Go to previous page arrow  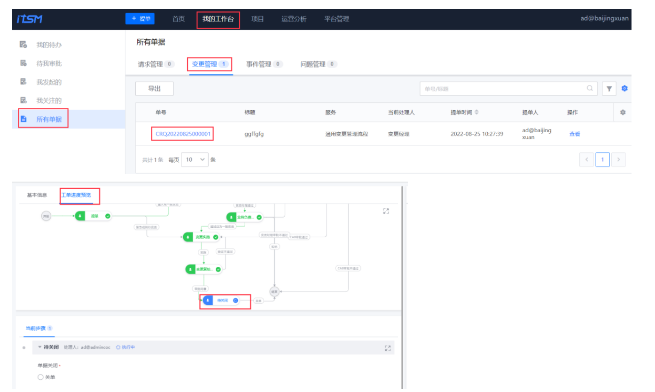586,160
